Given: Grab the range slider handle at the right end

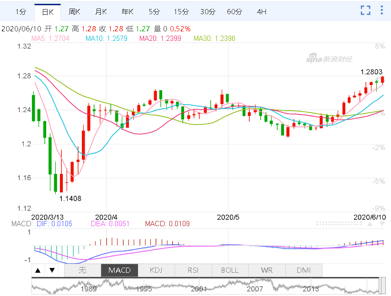Looking at the screenshot, I should (381, 286).
